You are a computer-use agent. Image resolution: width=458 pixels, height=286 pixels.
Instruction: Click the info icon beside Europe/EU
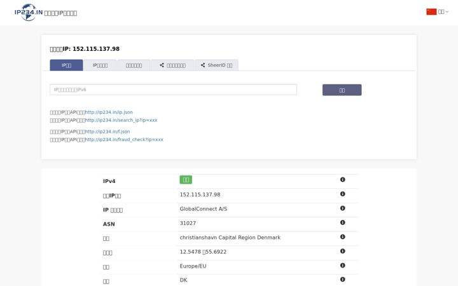343,265
